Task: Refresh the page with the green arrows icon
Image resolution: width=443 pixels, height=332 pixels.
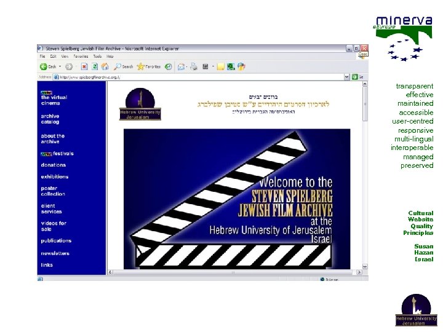Action: coord(95,66)
